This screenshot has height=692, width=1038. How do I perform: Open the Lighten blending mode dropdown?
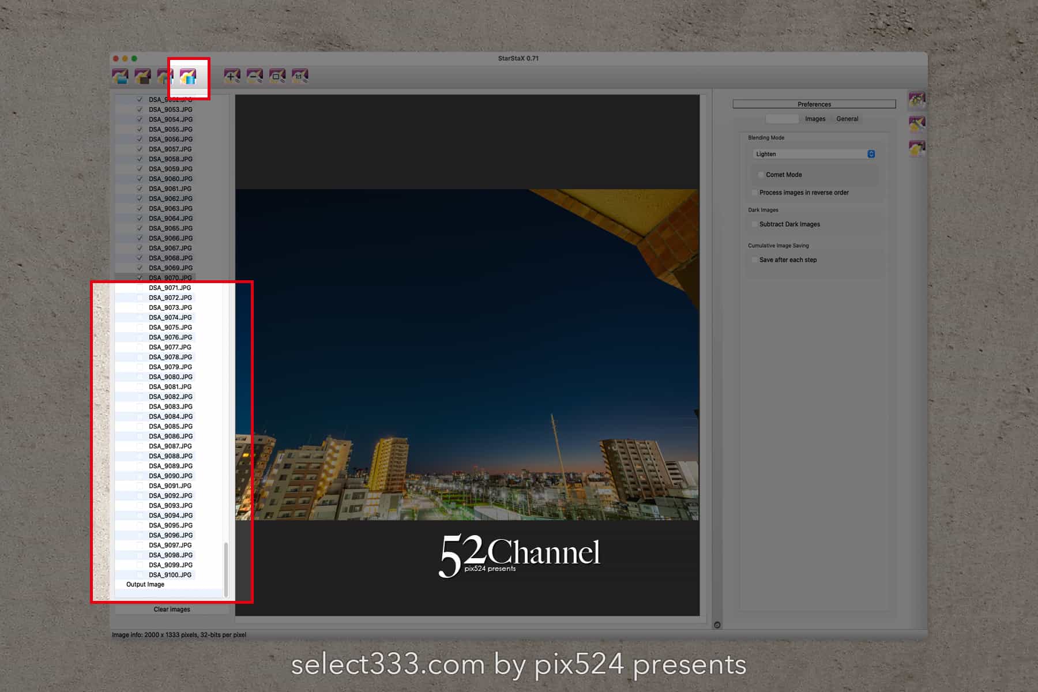tap(814, 154)
